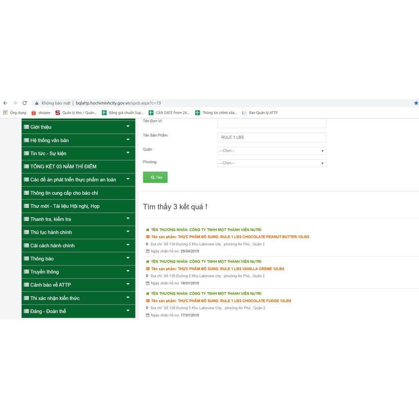Click the Tên Sản Phẩm field
The height and width of the screenshot is (419, 419).
(272, 137)
